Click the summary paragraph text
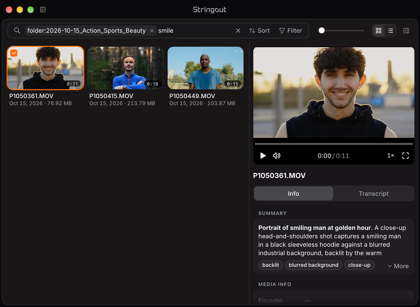The image size is (420, 307). tap(332, 240)
